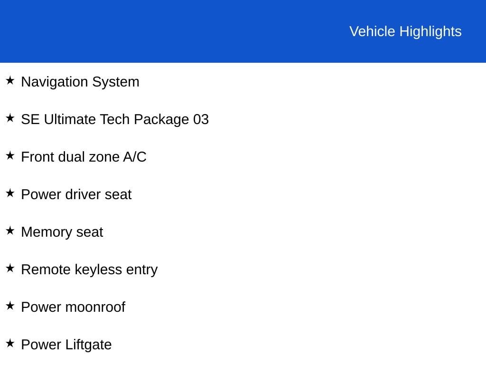
Task: Click the Memory seat highlight
Action: (x=62, y=232)
